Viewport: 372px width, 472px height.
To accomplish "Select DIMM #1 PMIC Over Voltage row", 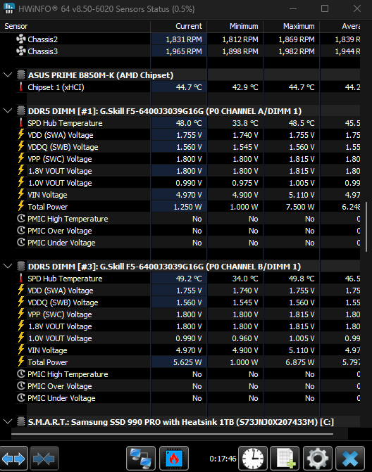I will point(188,231).
